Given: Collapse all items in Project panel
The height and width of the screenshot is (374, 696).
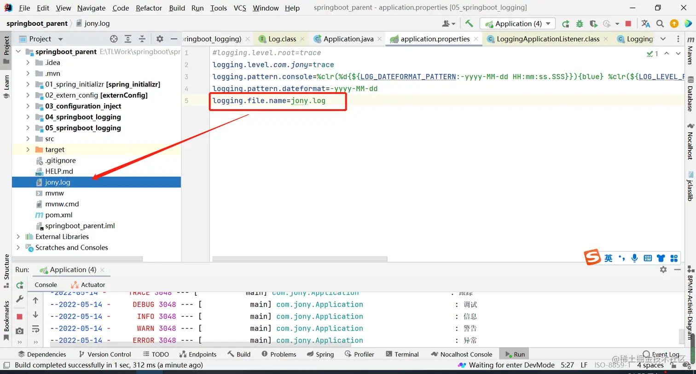Looking at the screenshot, I should click(x=142, y=39).
